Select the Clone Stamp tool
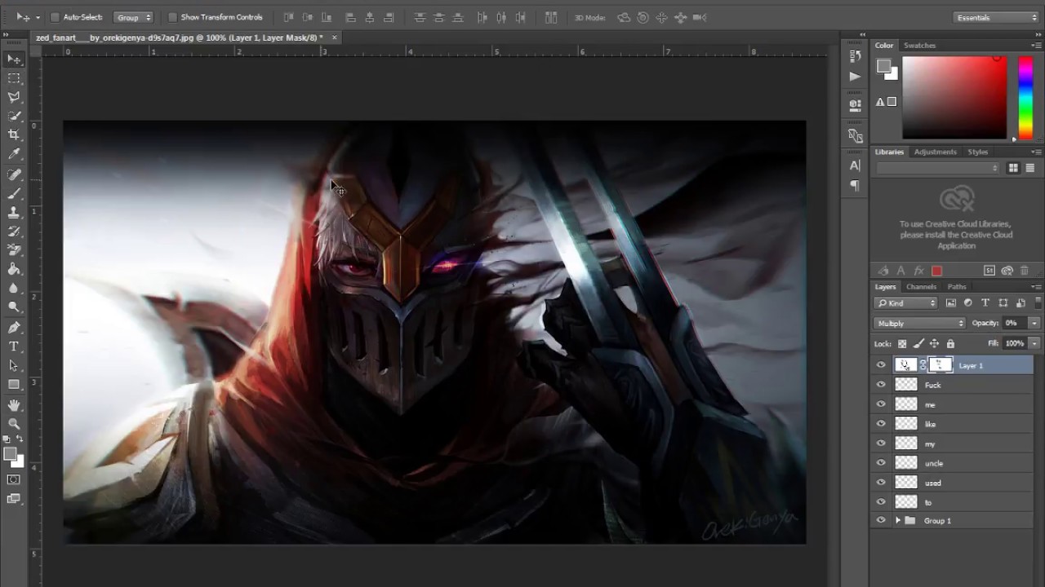This screenshot has width=1045, height=587. coord(14,212)
